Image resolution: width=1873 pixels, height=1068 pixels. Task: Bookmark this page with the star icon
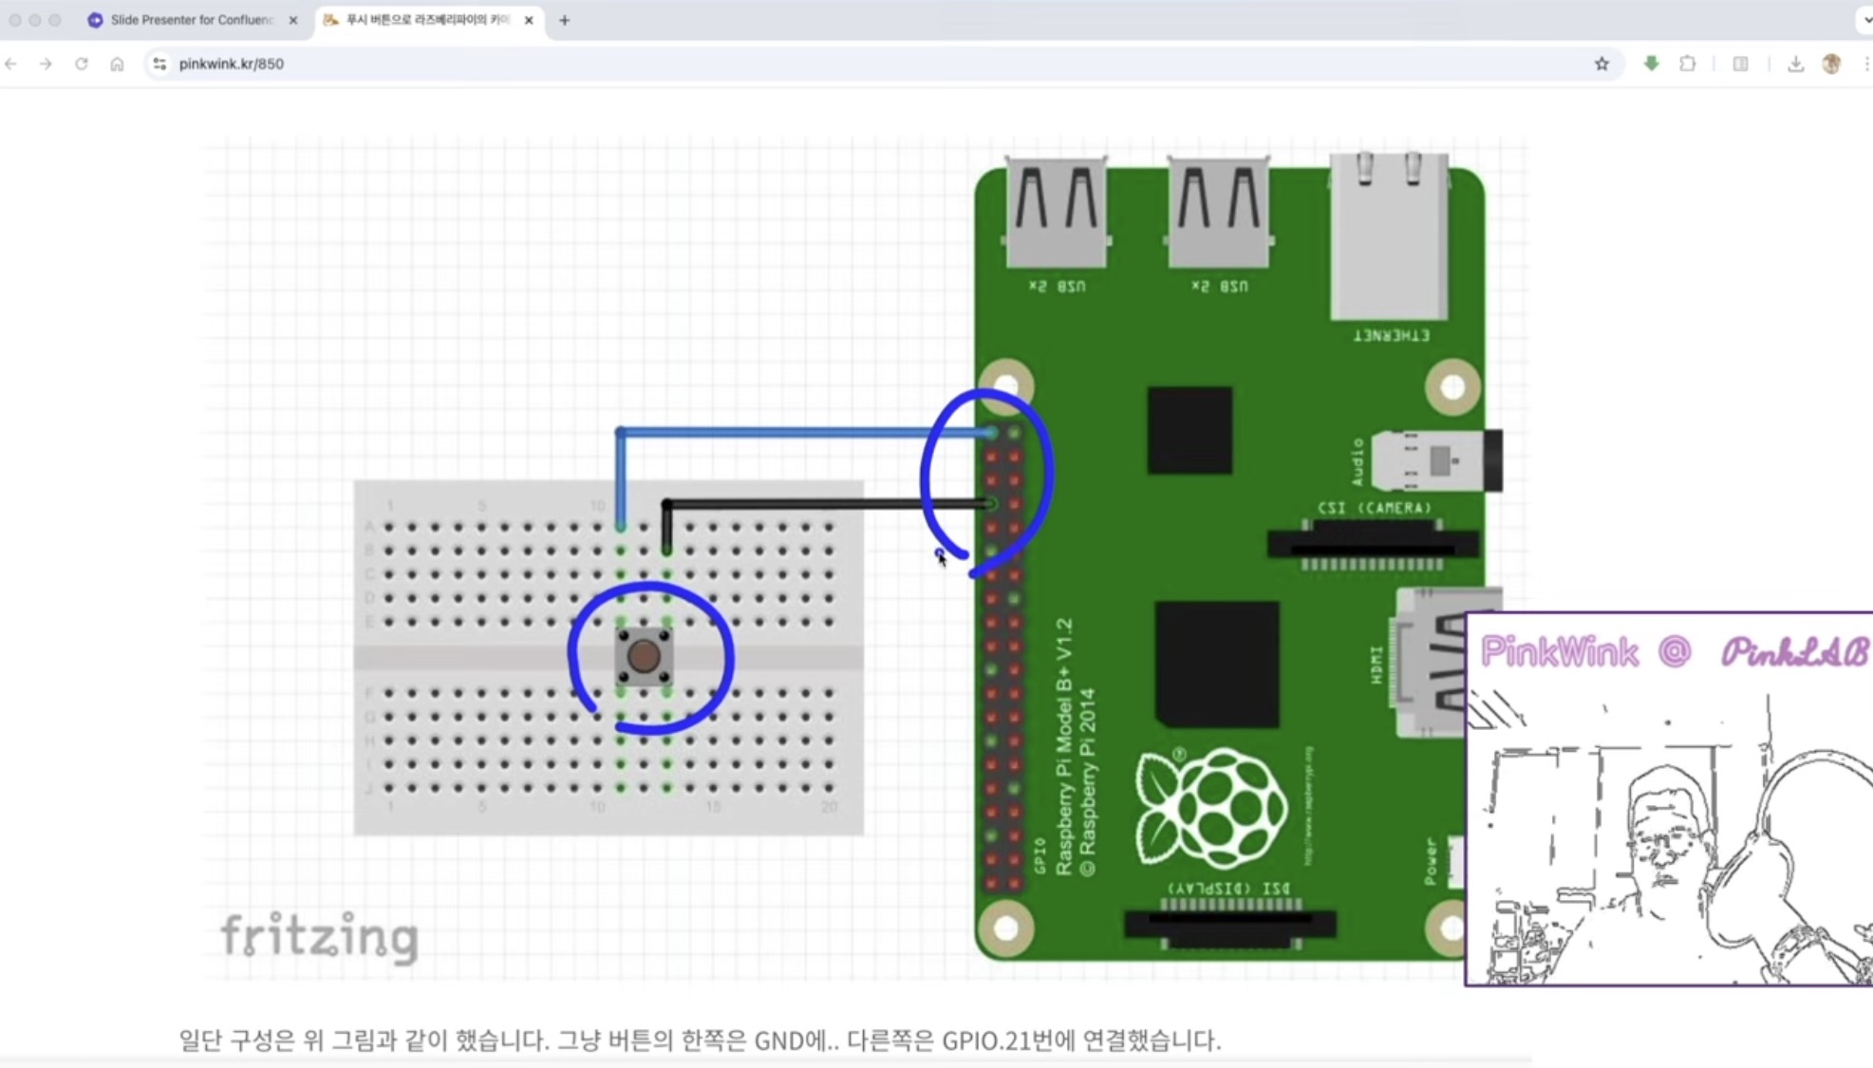coord(1601,64)
